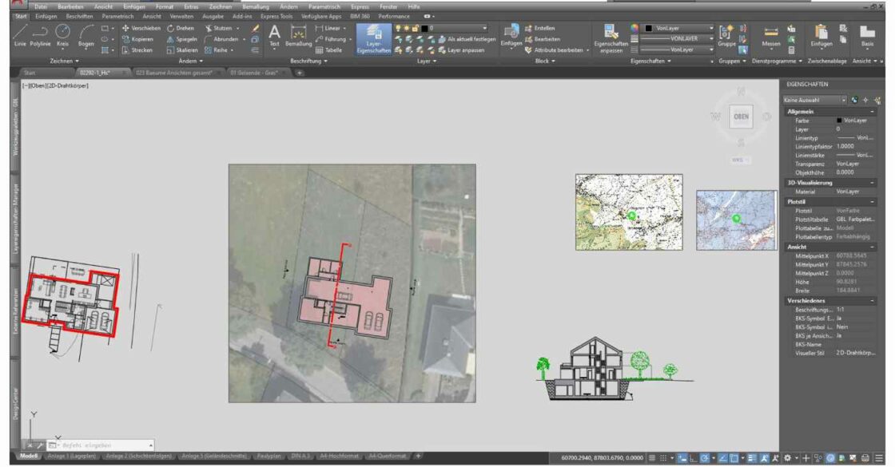
Task: Choose the Kopieren copy tool
Action: [137, 39]
